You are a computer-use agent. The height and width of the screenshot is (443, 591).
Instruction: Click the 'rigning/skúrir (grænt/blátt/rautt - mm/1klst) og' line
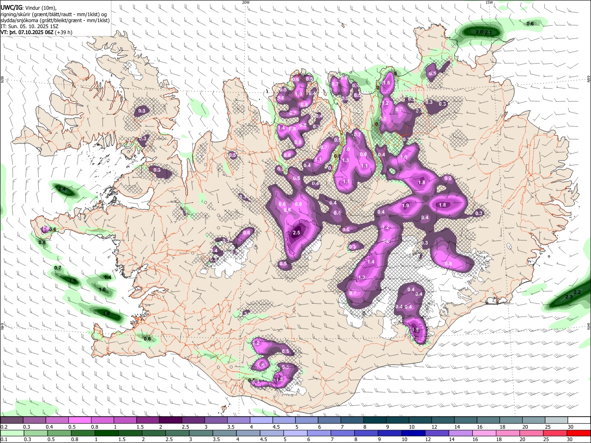pos(54,14)
